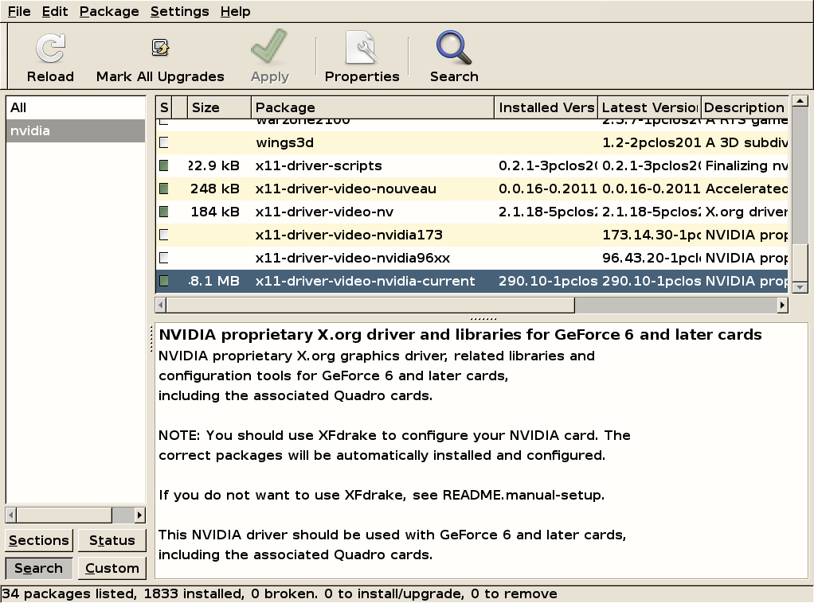Image resolution: width=814 pixels, height=603 pixels.
Task: Open the Help menu
Action: tap(235, 11)
